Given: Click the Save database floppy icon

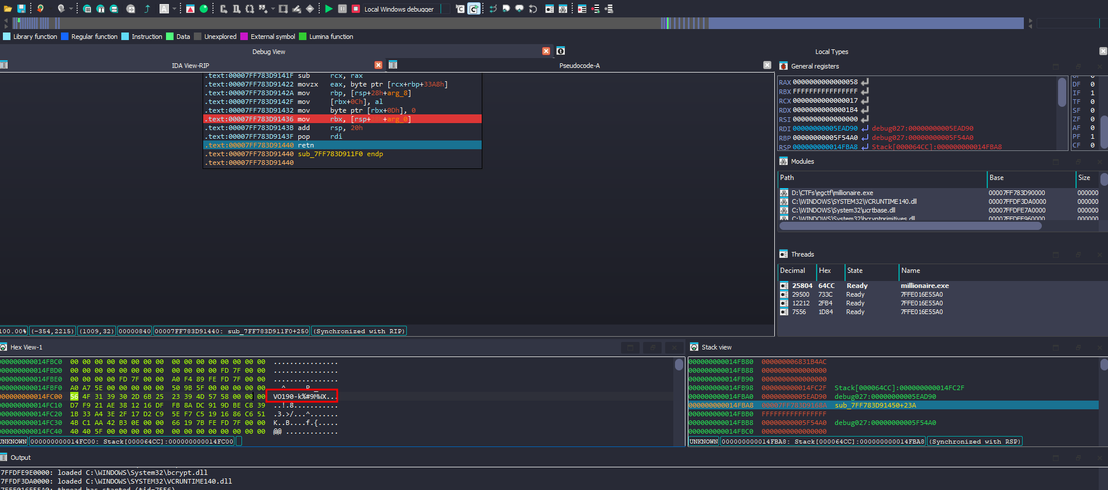Looking at the screenshot, I should (x=21, y=9).
